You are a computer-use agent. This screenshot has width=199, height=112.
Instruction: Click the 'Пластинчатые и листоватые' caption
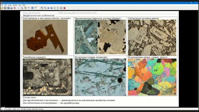[x=47, y=18]
